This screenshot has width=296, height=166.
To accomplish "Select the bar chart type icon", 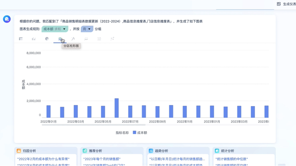I will [34, 39].
